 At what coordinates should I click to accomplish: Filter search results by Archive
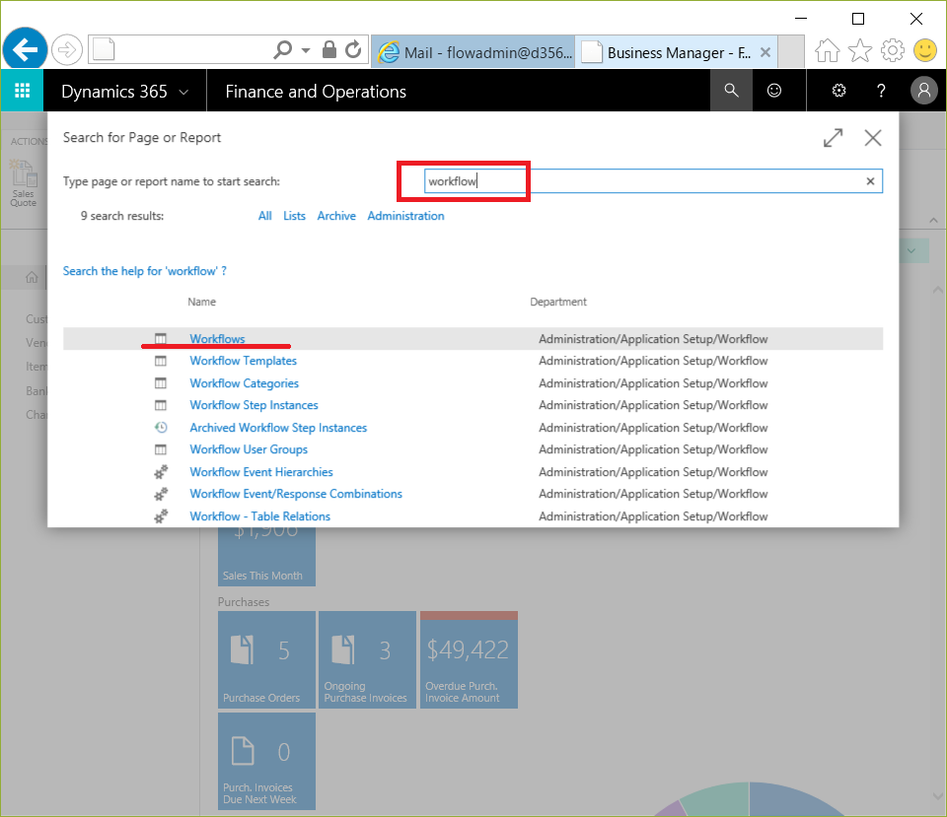pos(336,216)
